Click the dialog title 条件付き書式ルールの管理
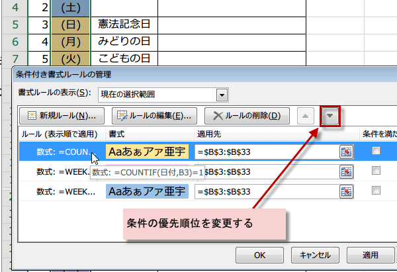The image size is (397, 272). point(64,75)
